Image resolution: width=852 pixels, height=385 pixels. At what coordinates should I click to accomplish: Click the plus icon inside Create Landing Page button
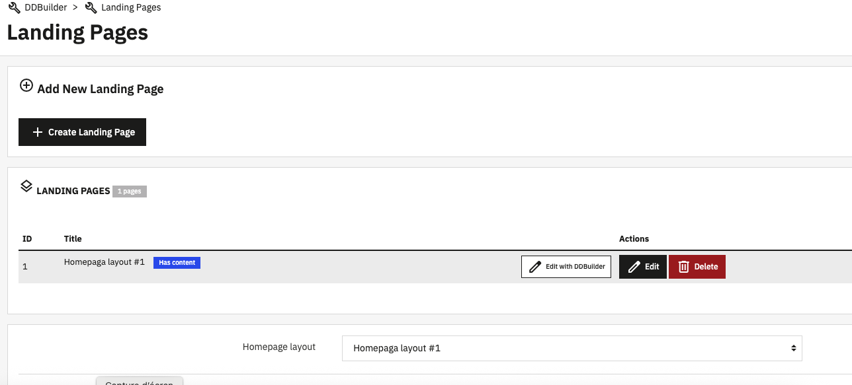tap(37, 131)
